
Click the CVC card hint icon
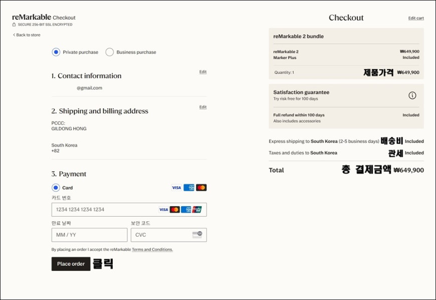(197, 235)
